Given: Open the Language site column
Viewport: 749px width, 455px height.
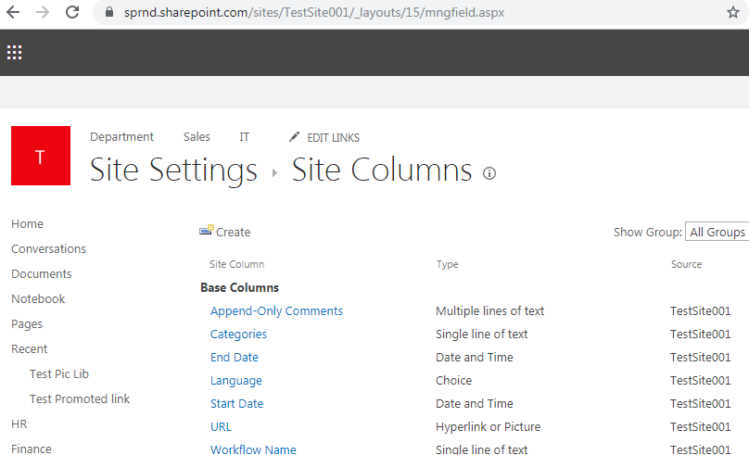Looking at the screenshot, I should pyautogui.click(x=236, y=381).
